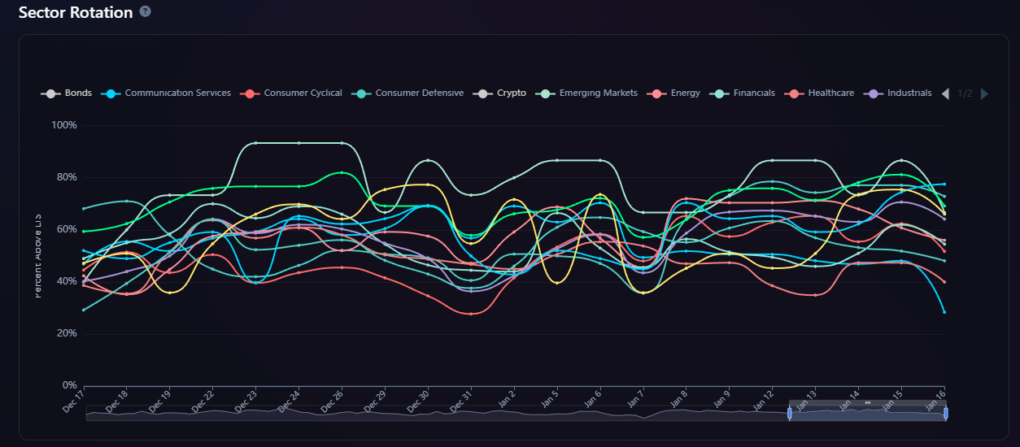Go to previous legend page arrow

945,93
